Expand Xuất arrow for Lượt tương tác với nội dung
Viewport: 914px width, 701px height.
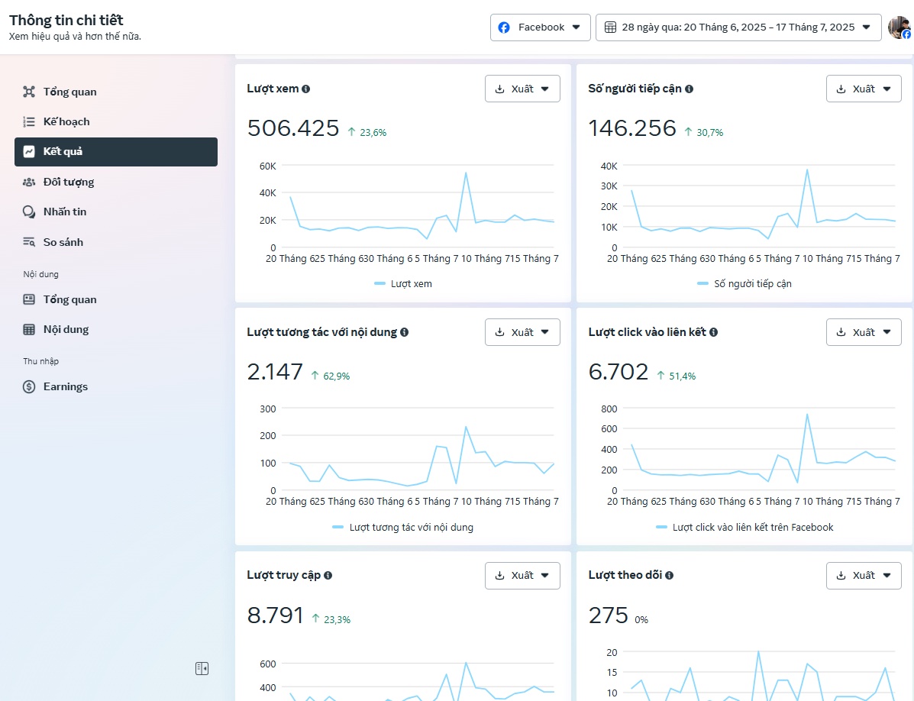coord(545,332)
